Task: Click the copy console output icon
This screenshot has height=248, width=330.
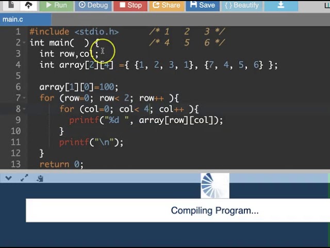Action: 40,178
